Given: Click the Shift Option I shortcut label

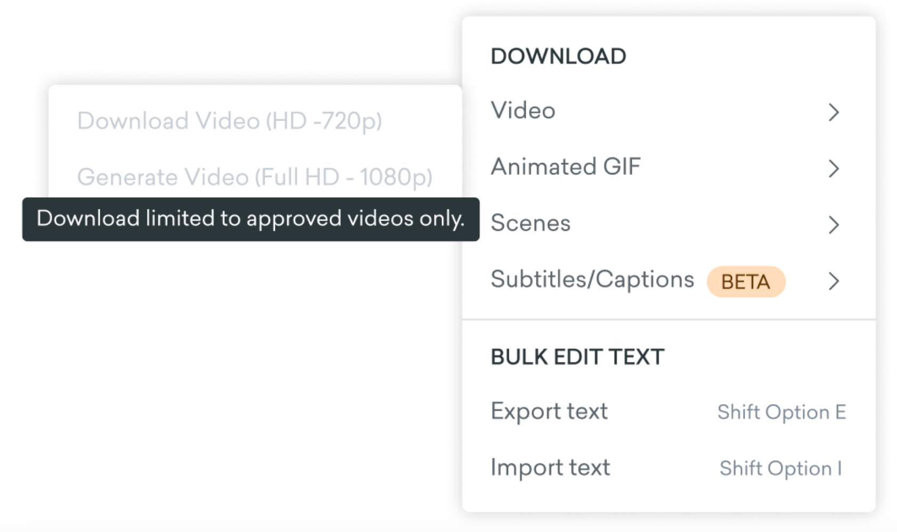Looking at the screenshot, I should pyautogui.click(x=781, y=469).
